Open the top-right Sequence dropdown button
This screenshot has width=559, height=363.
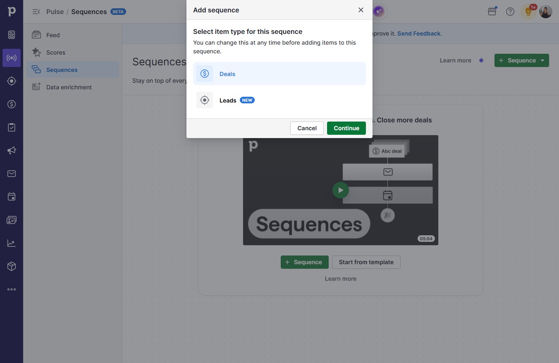pos(522,60)
